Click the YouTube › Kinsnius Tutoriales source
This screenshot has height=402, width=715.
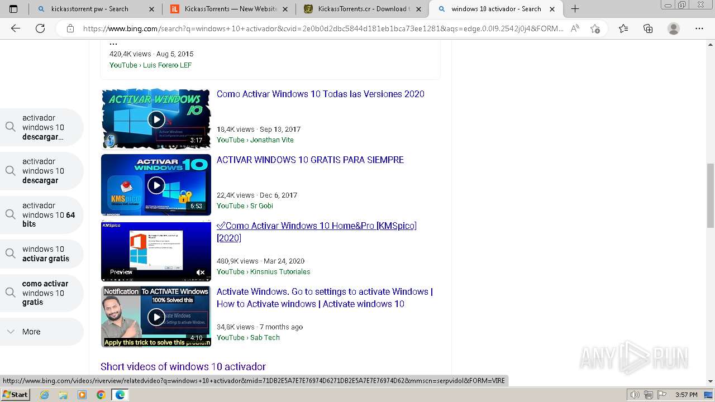tap(264, 272)
